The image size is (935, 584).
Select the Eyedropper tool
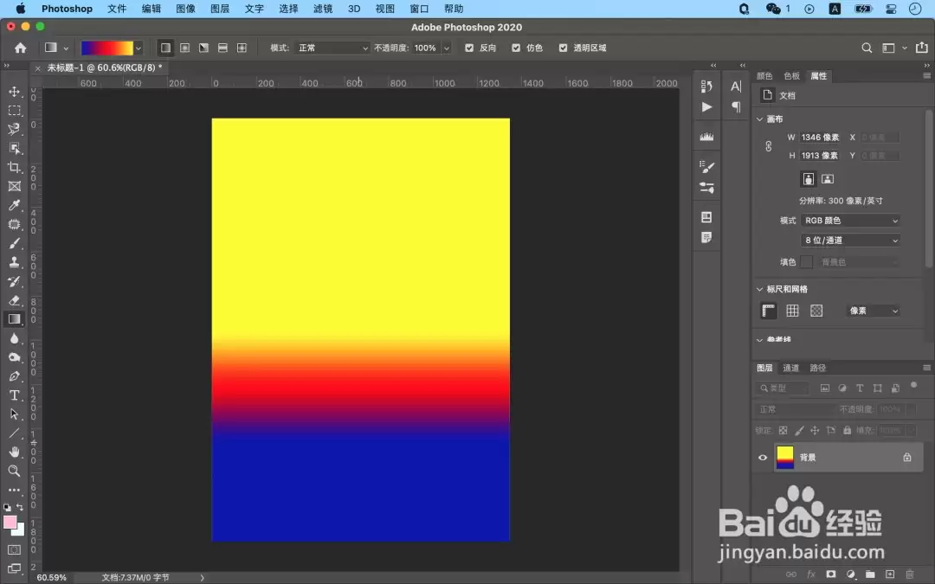[x=15, y=206]
